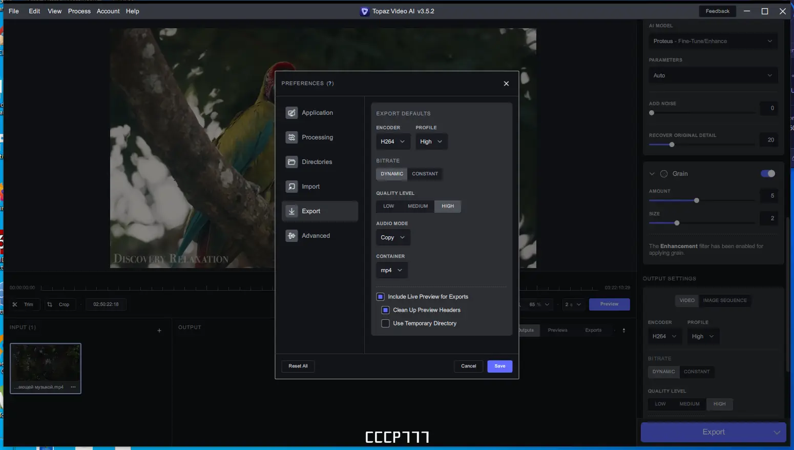Click the Reset All button
794x450 pixels.
tap(298, 366)
